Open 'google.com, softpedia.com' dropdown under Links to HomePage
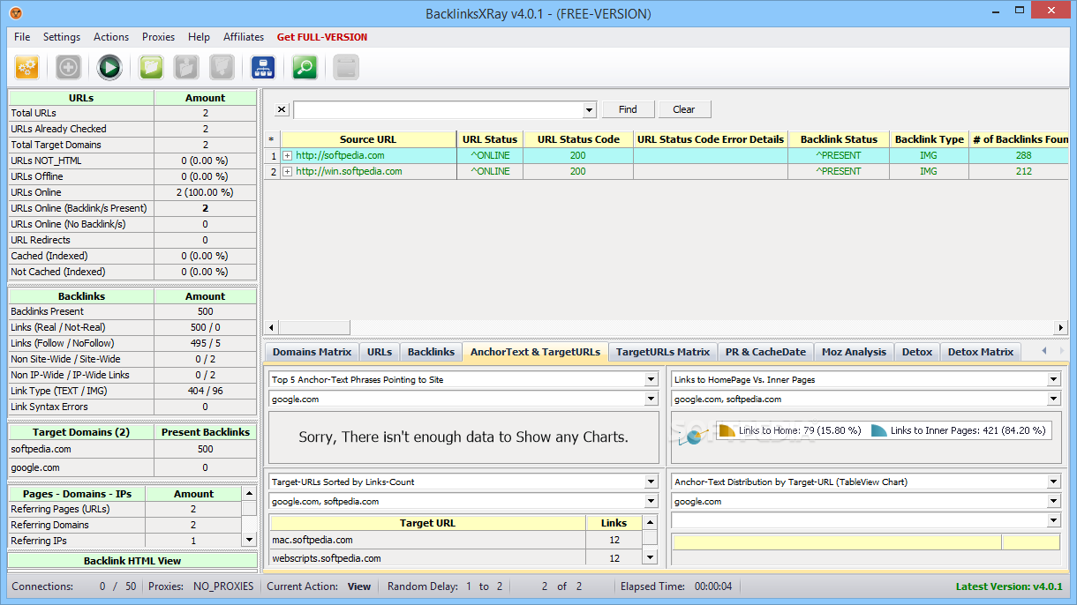Viewport: 1077px width, 605px height. pyautogui.click(x=1053, y=399)
